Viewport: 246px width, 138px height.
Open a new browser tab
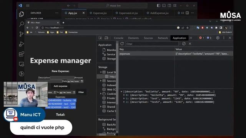pyautogui.click(x=63, y=23)
